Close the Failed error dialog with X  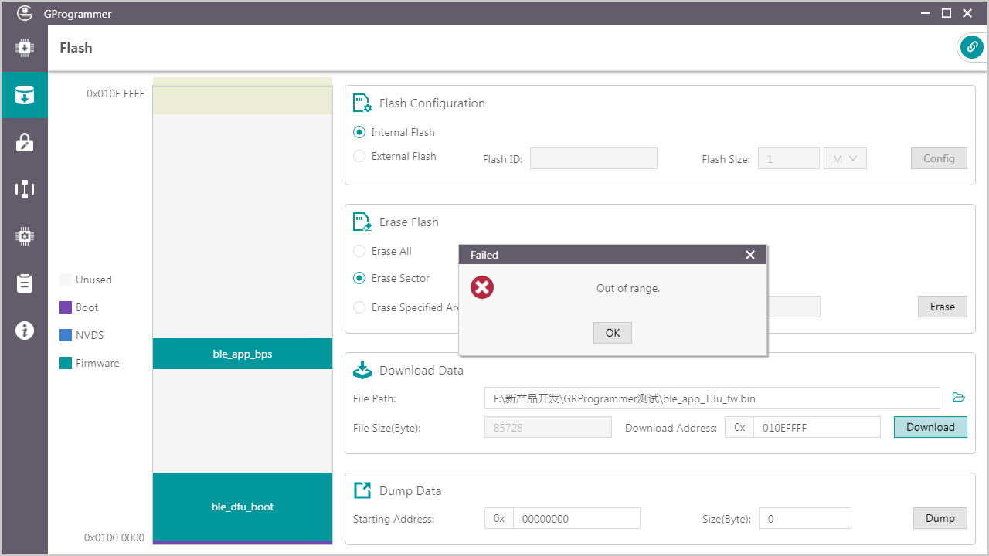749,255
